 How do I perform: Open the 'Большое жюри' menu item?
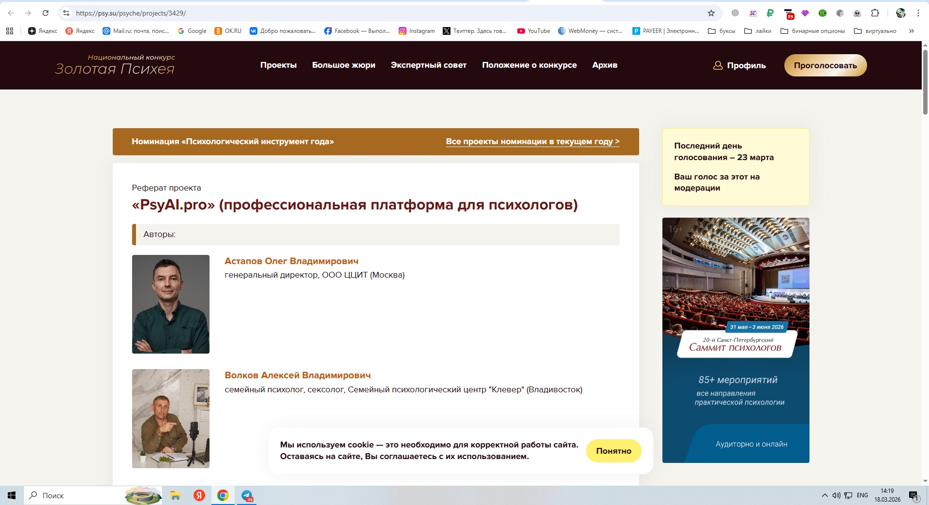[344, 65]
